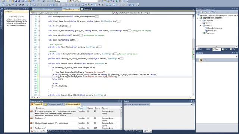Click the Find in Files icon beside WebClient
The width and height of the screenshot is (239, 134).
70,1
